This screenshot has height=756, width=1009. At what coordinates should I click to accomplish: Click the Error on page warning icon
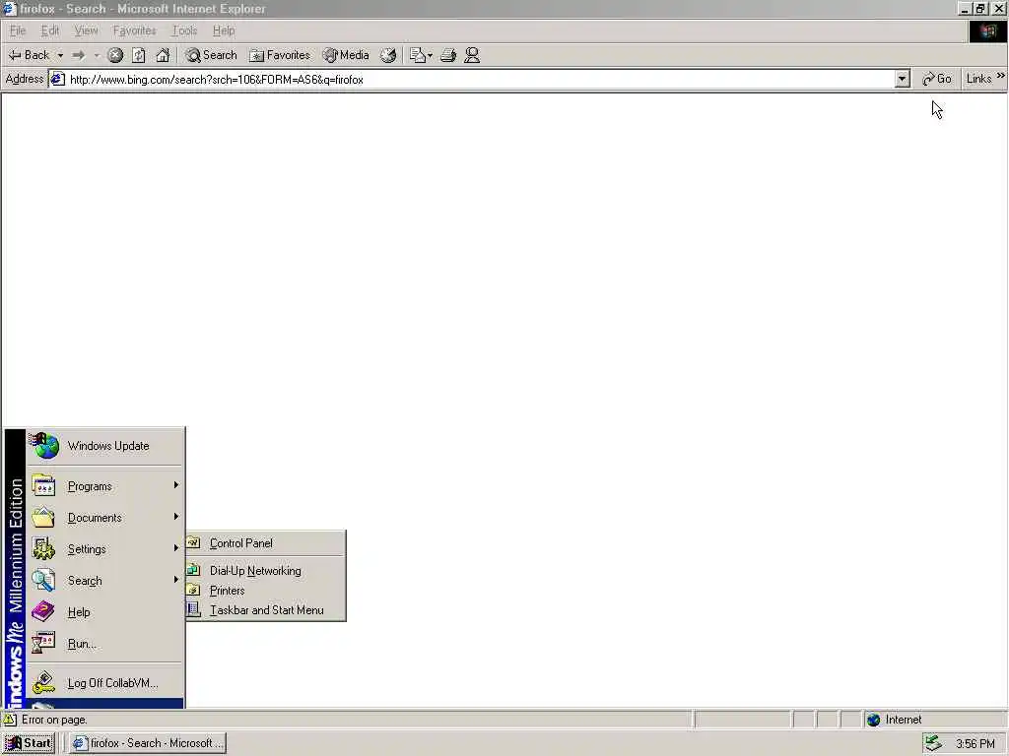tap(10, 720)
